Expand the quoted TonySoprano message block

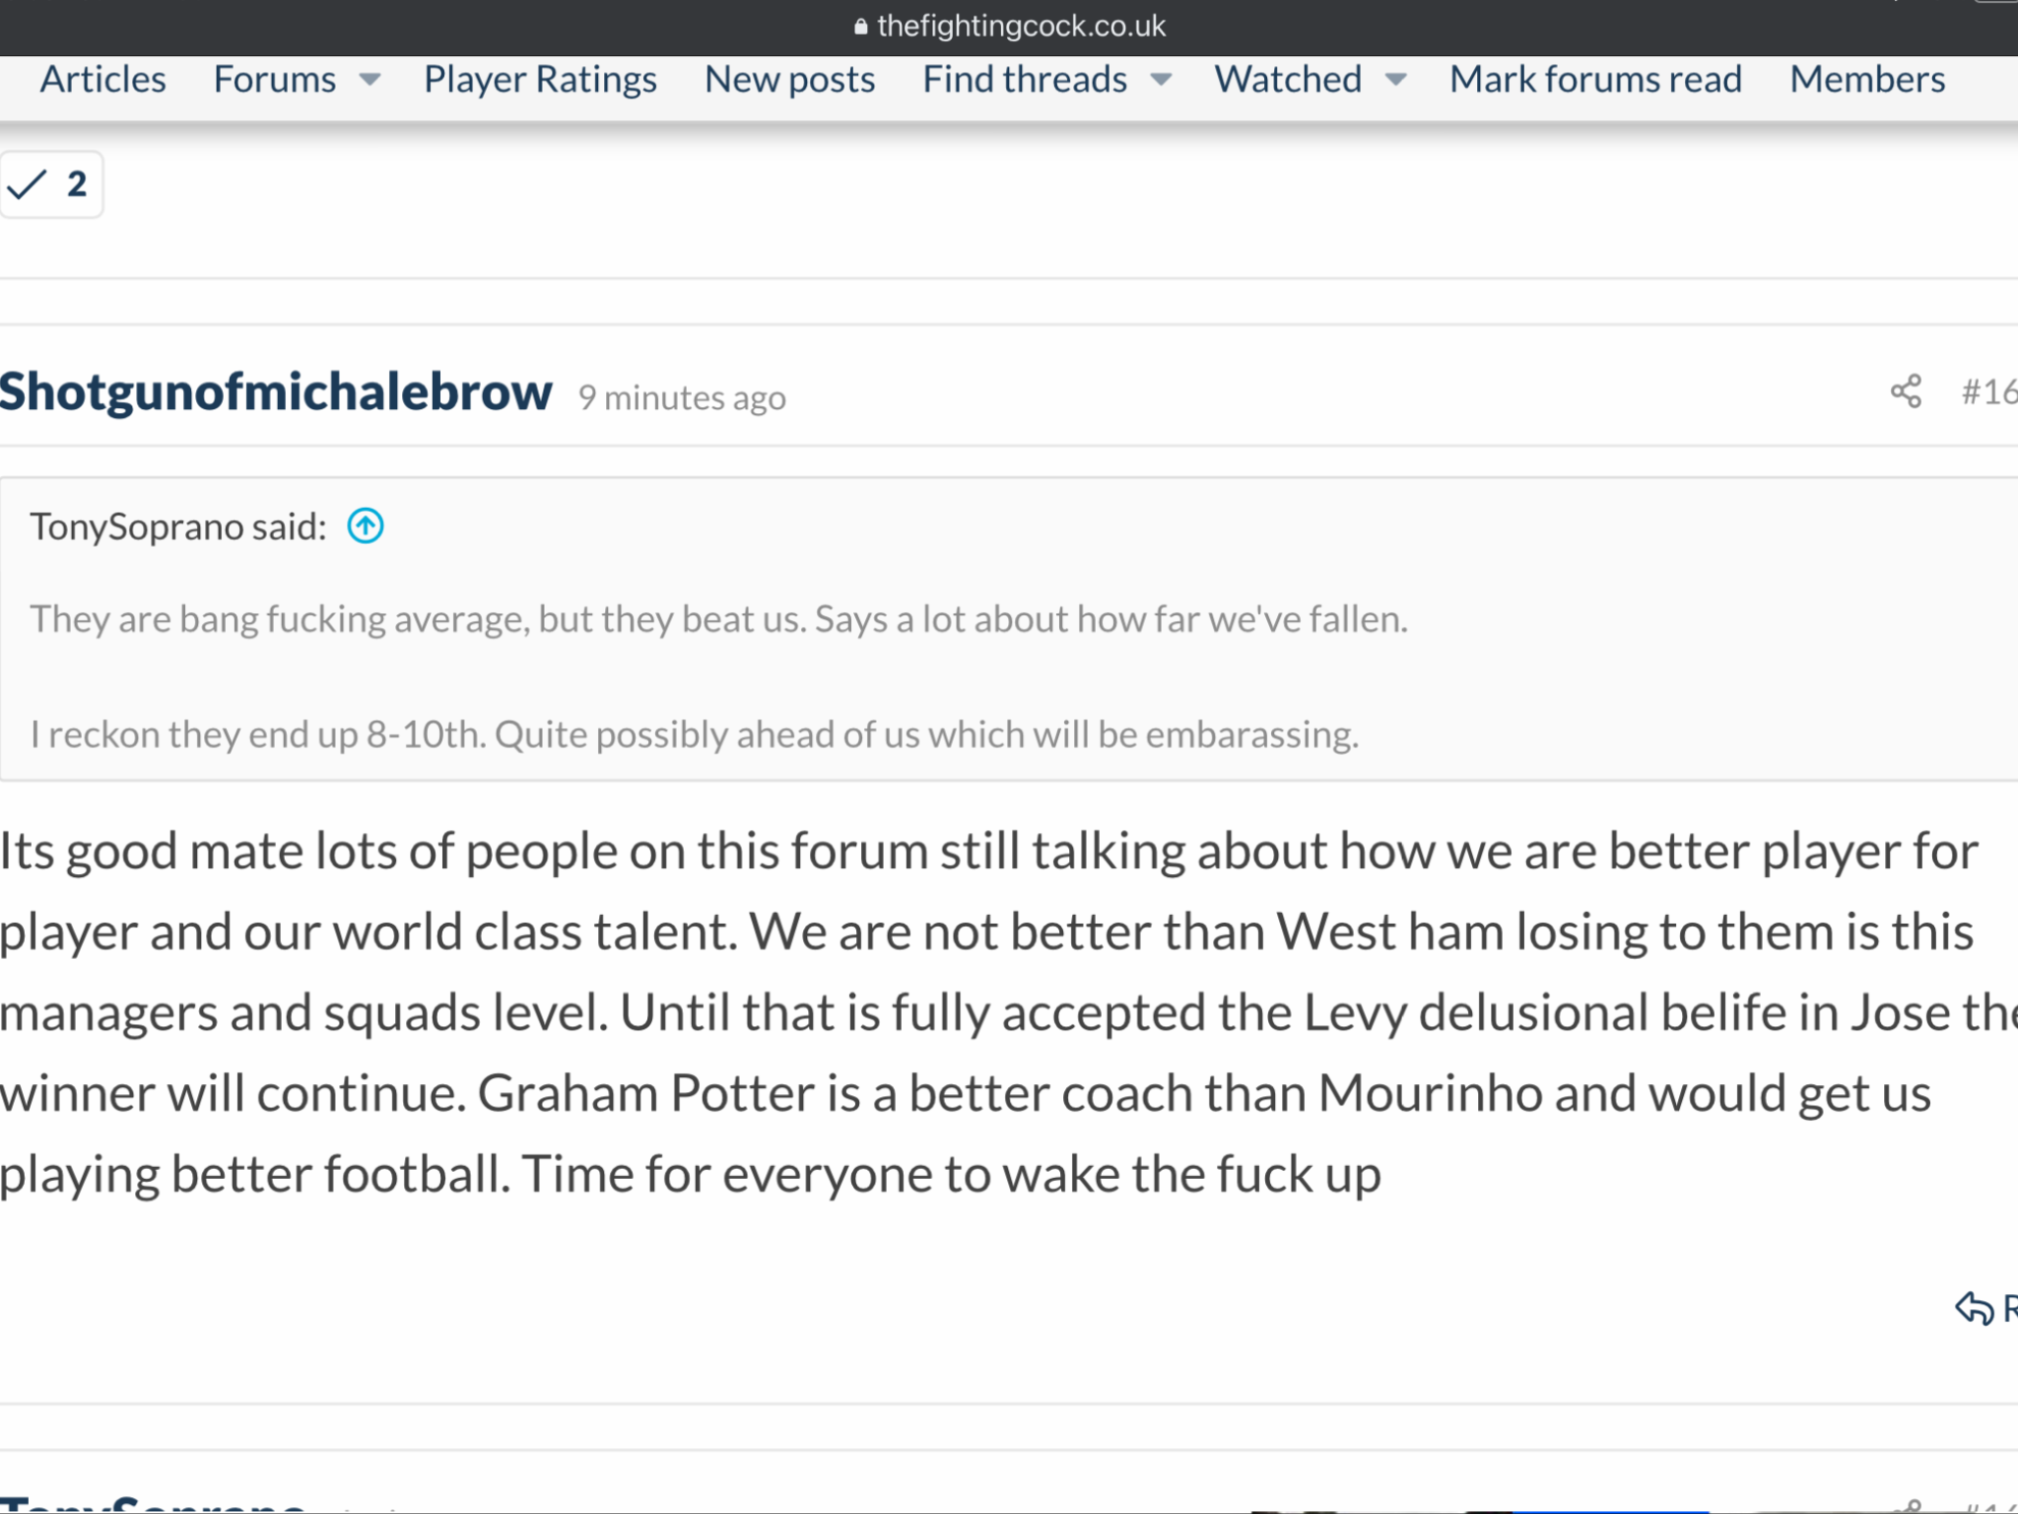pos(1009,630)
